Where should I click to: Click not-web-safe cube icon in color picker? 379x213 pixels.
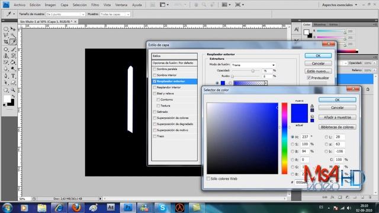312,116
